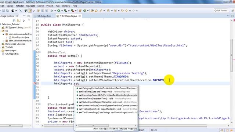The width and height of the screenshot is (235, 132).
Task: Select setEndTime(Date endTime) proposal
Action: (x=107, y=92)
